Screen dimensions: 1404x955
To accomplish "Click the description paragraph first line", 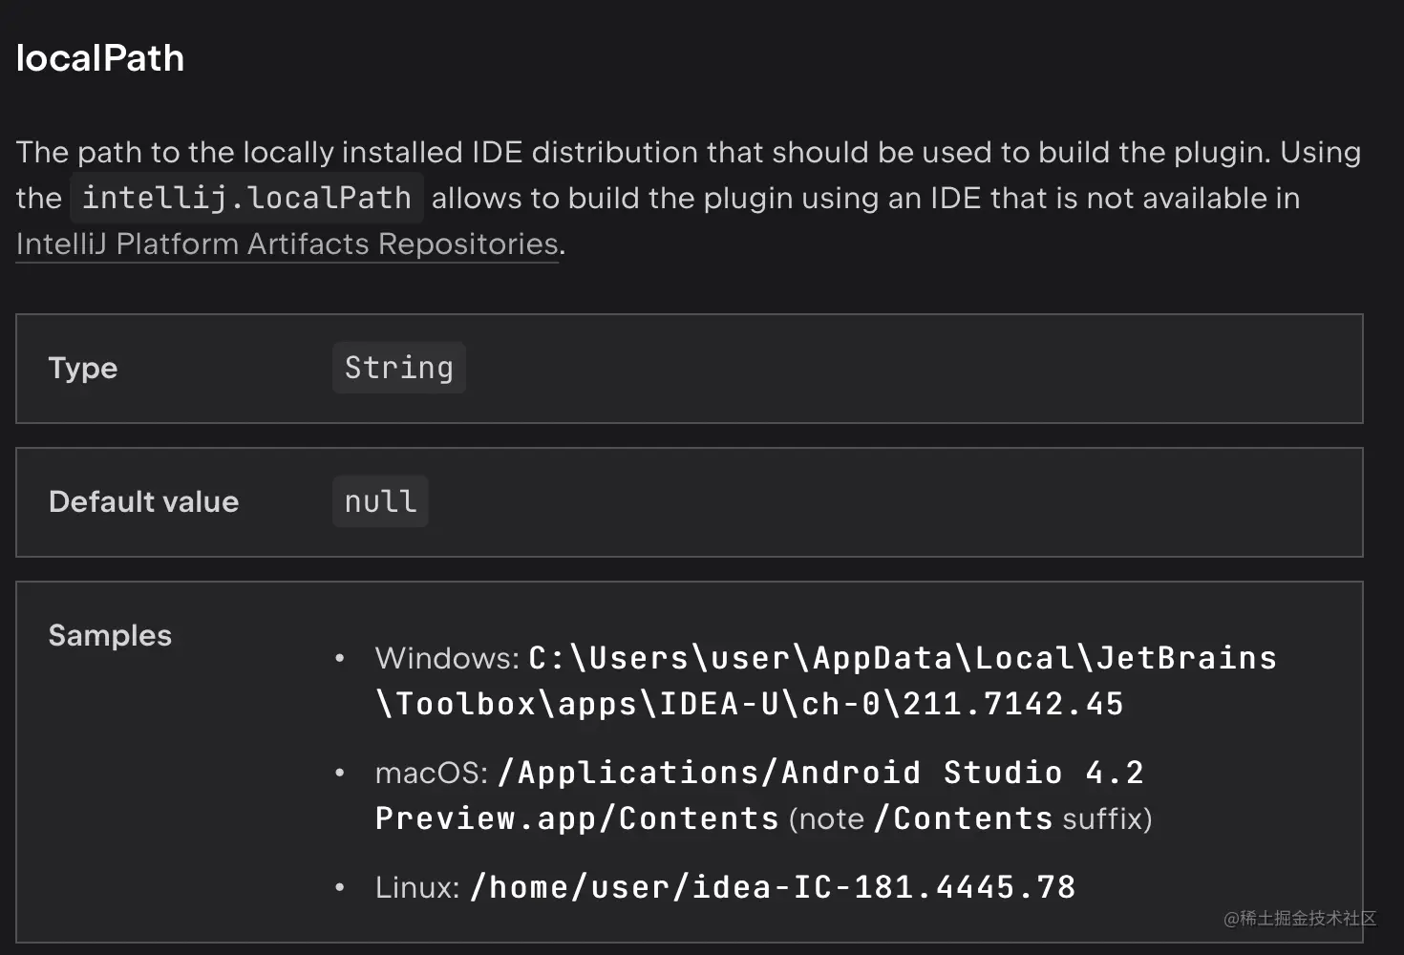I will pyautogui.click(x=688, y=152).
